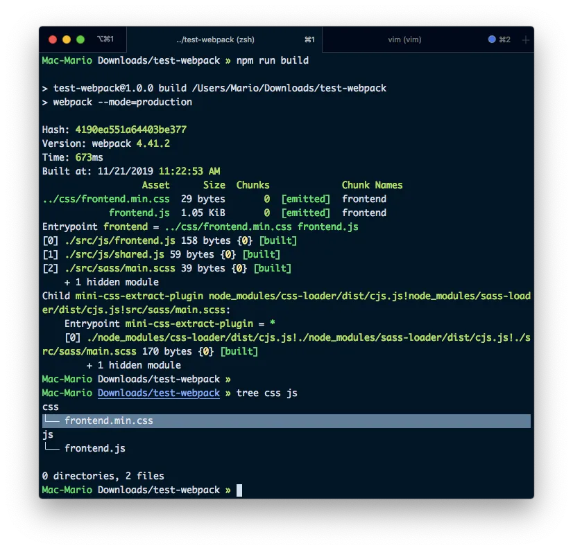Select the highlighted frontend.min.css tree row
Viewport: 573px width, 550px height.
coord(286,420)
